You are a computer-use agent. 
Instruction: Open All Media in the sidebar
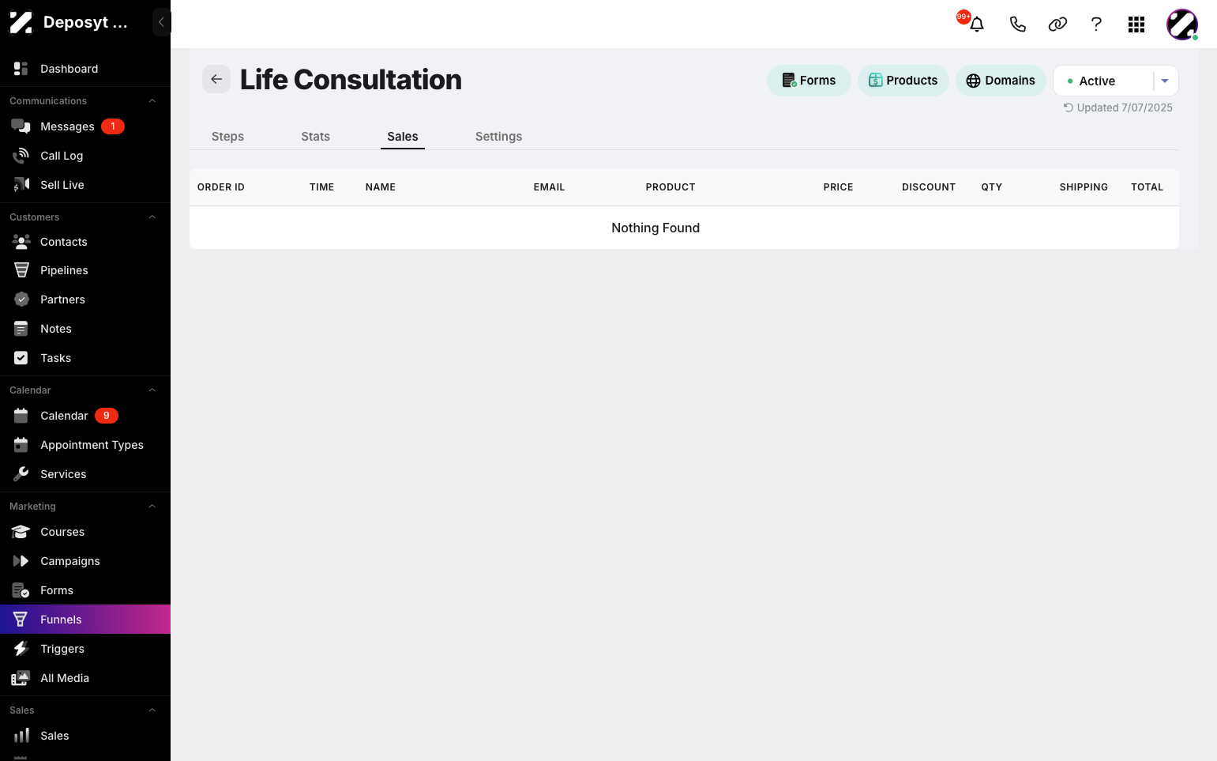tap(85, 678)
